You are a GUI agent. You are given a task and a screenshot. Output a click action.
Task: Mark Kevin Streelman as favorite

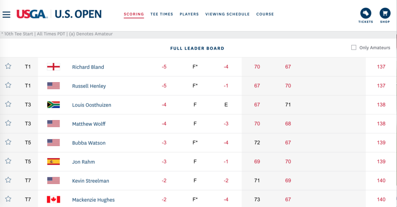(x=8, y=180)
